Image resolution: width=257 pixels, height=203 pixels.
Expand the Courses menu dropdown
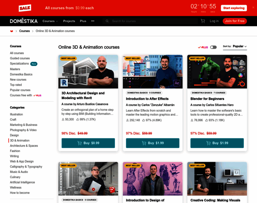(50, 21)
